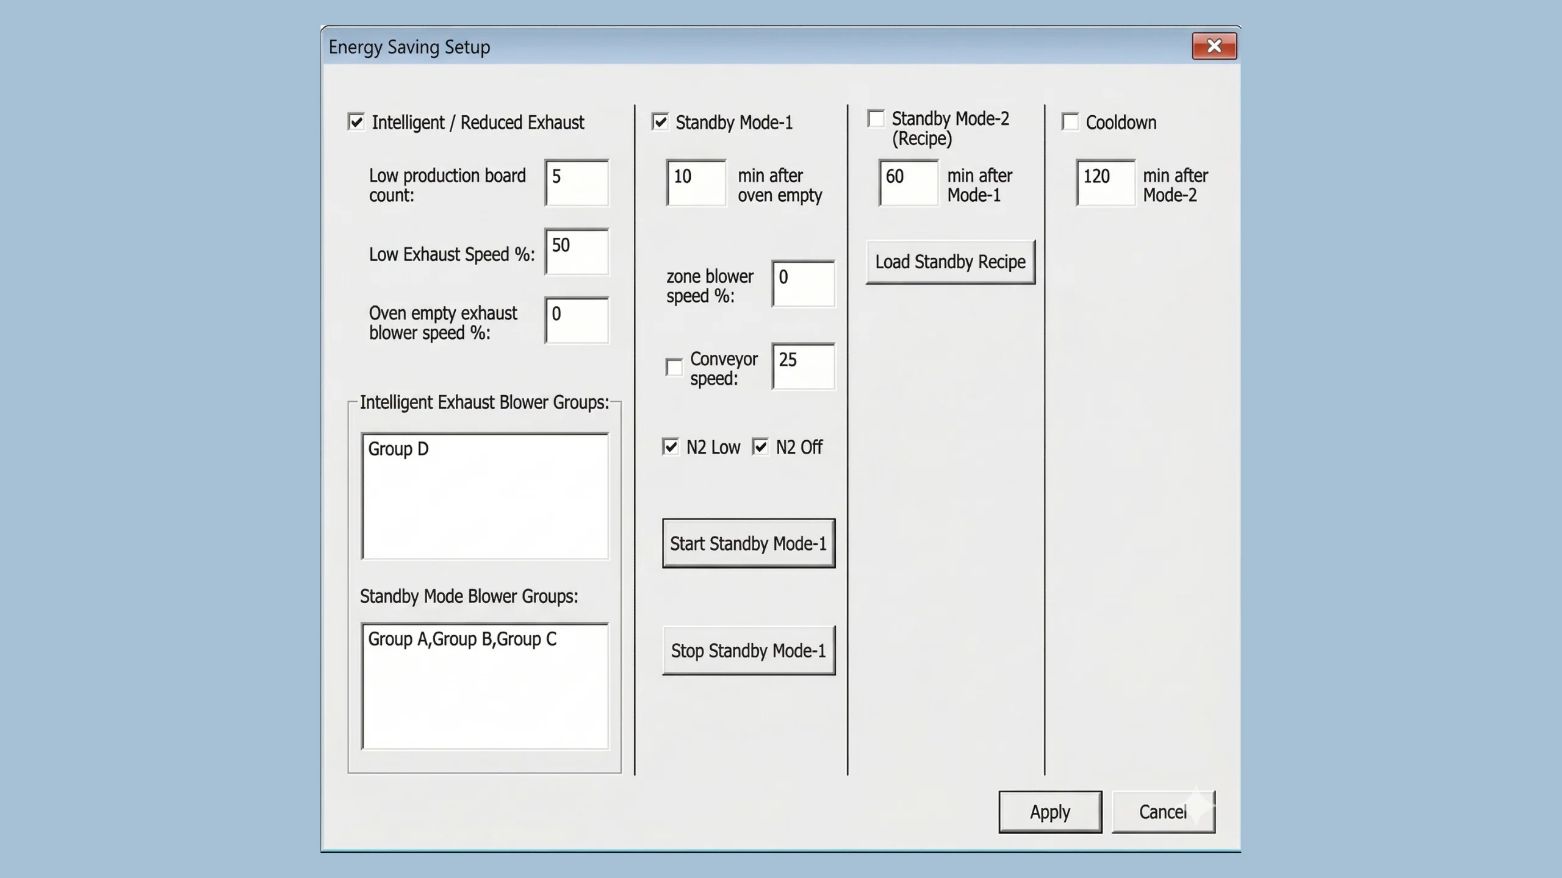1562x878 pixels.
Task: Uncheck the Standby Mode-1 checkbox
Action: point(659,122)
